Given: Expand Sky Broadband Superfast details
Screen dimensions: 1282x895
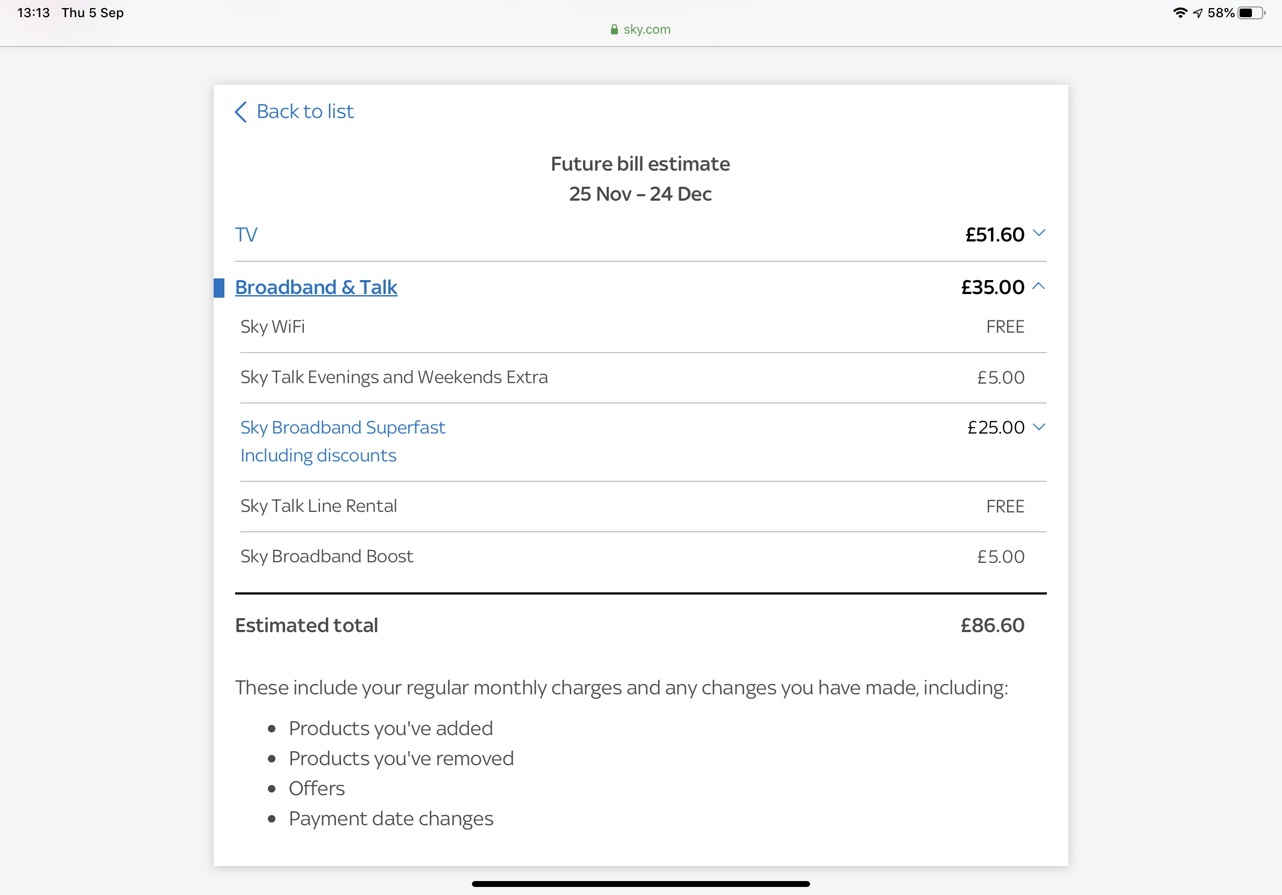Looking at the screenshot, I should 1040,427.
